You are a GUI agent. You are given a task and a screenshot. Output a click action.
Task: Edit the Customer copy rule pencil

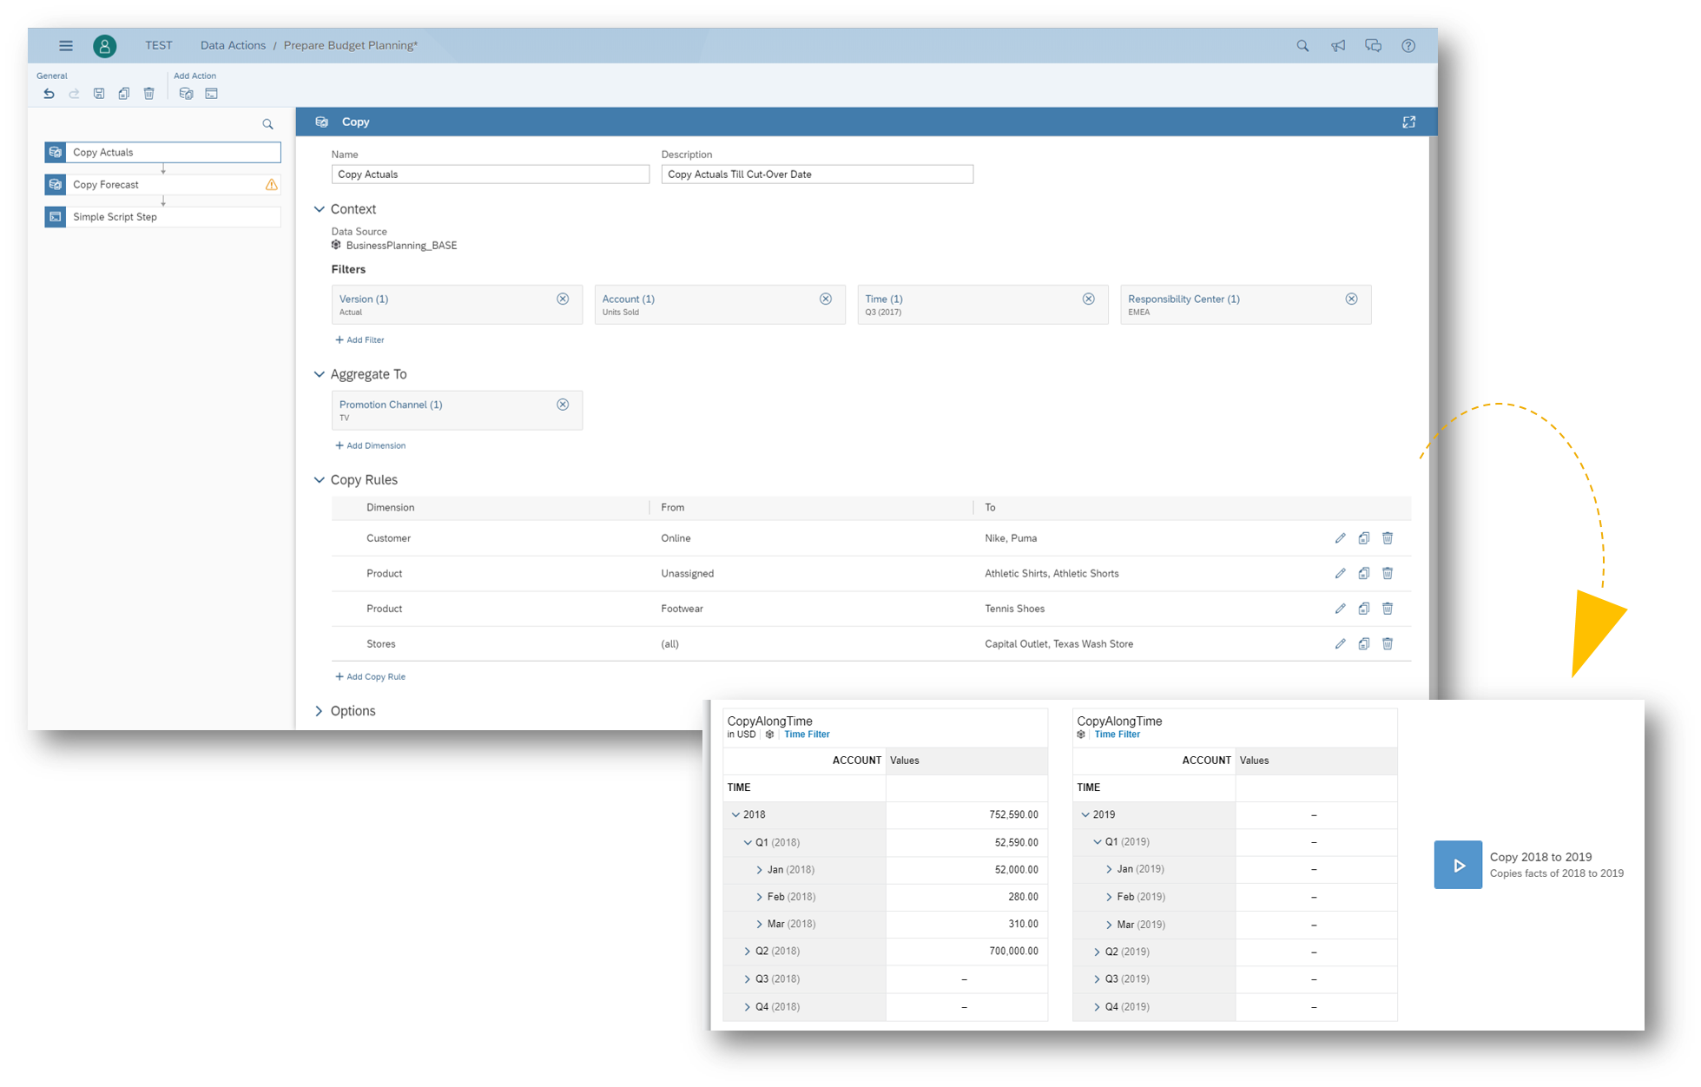coord(1340,538)
